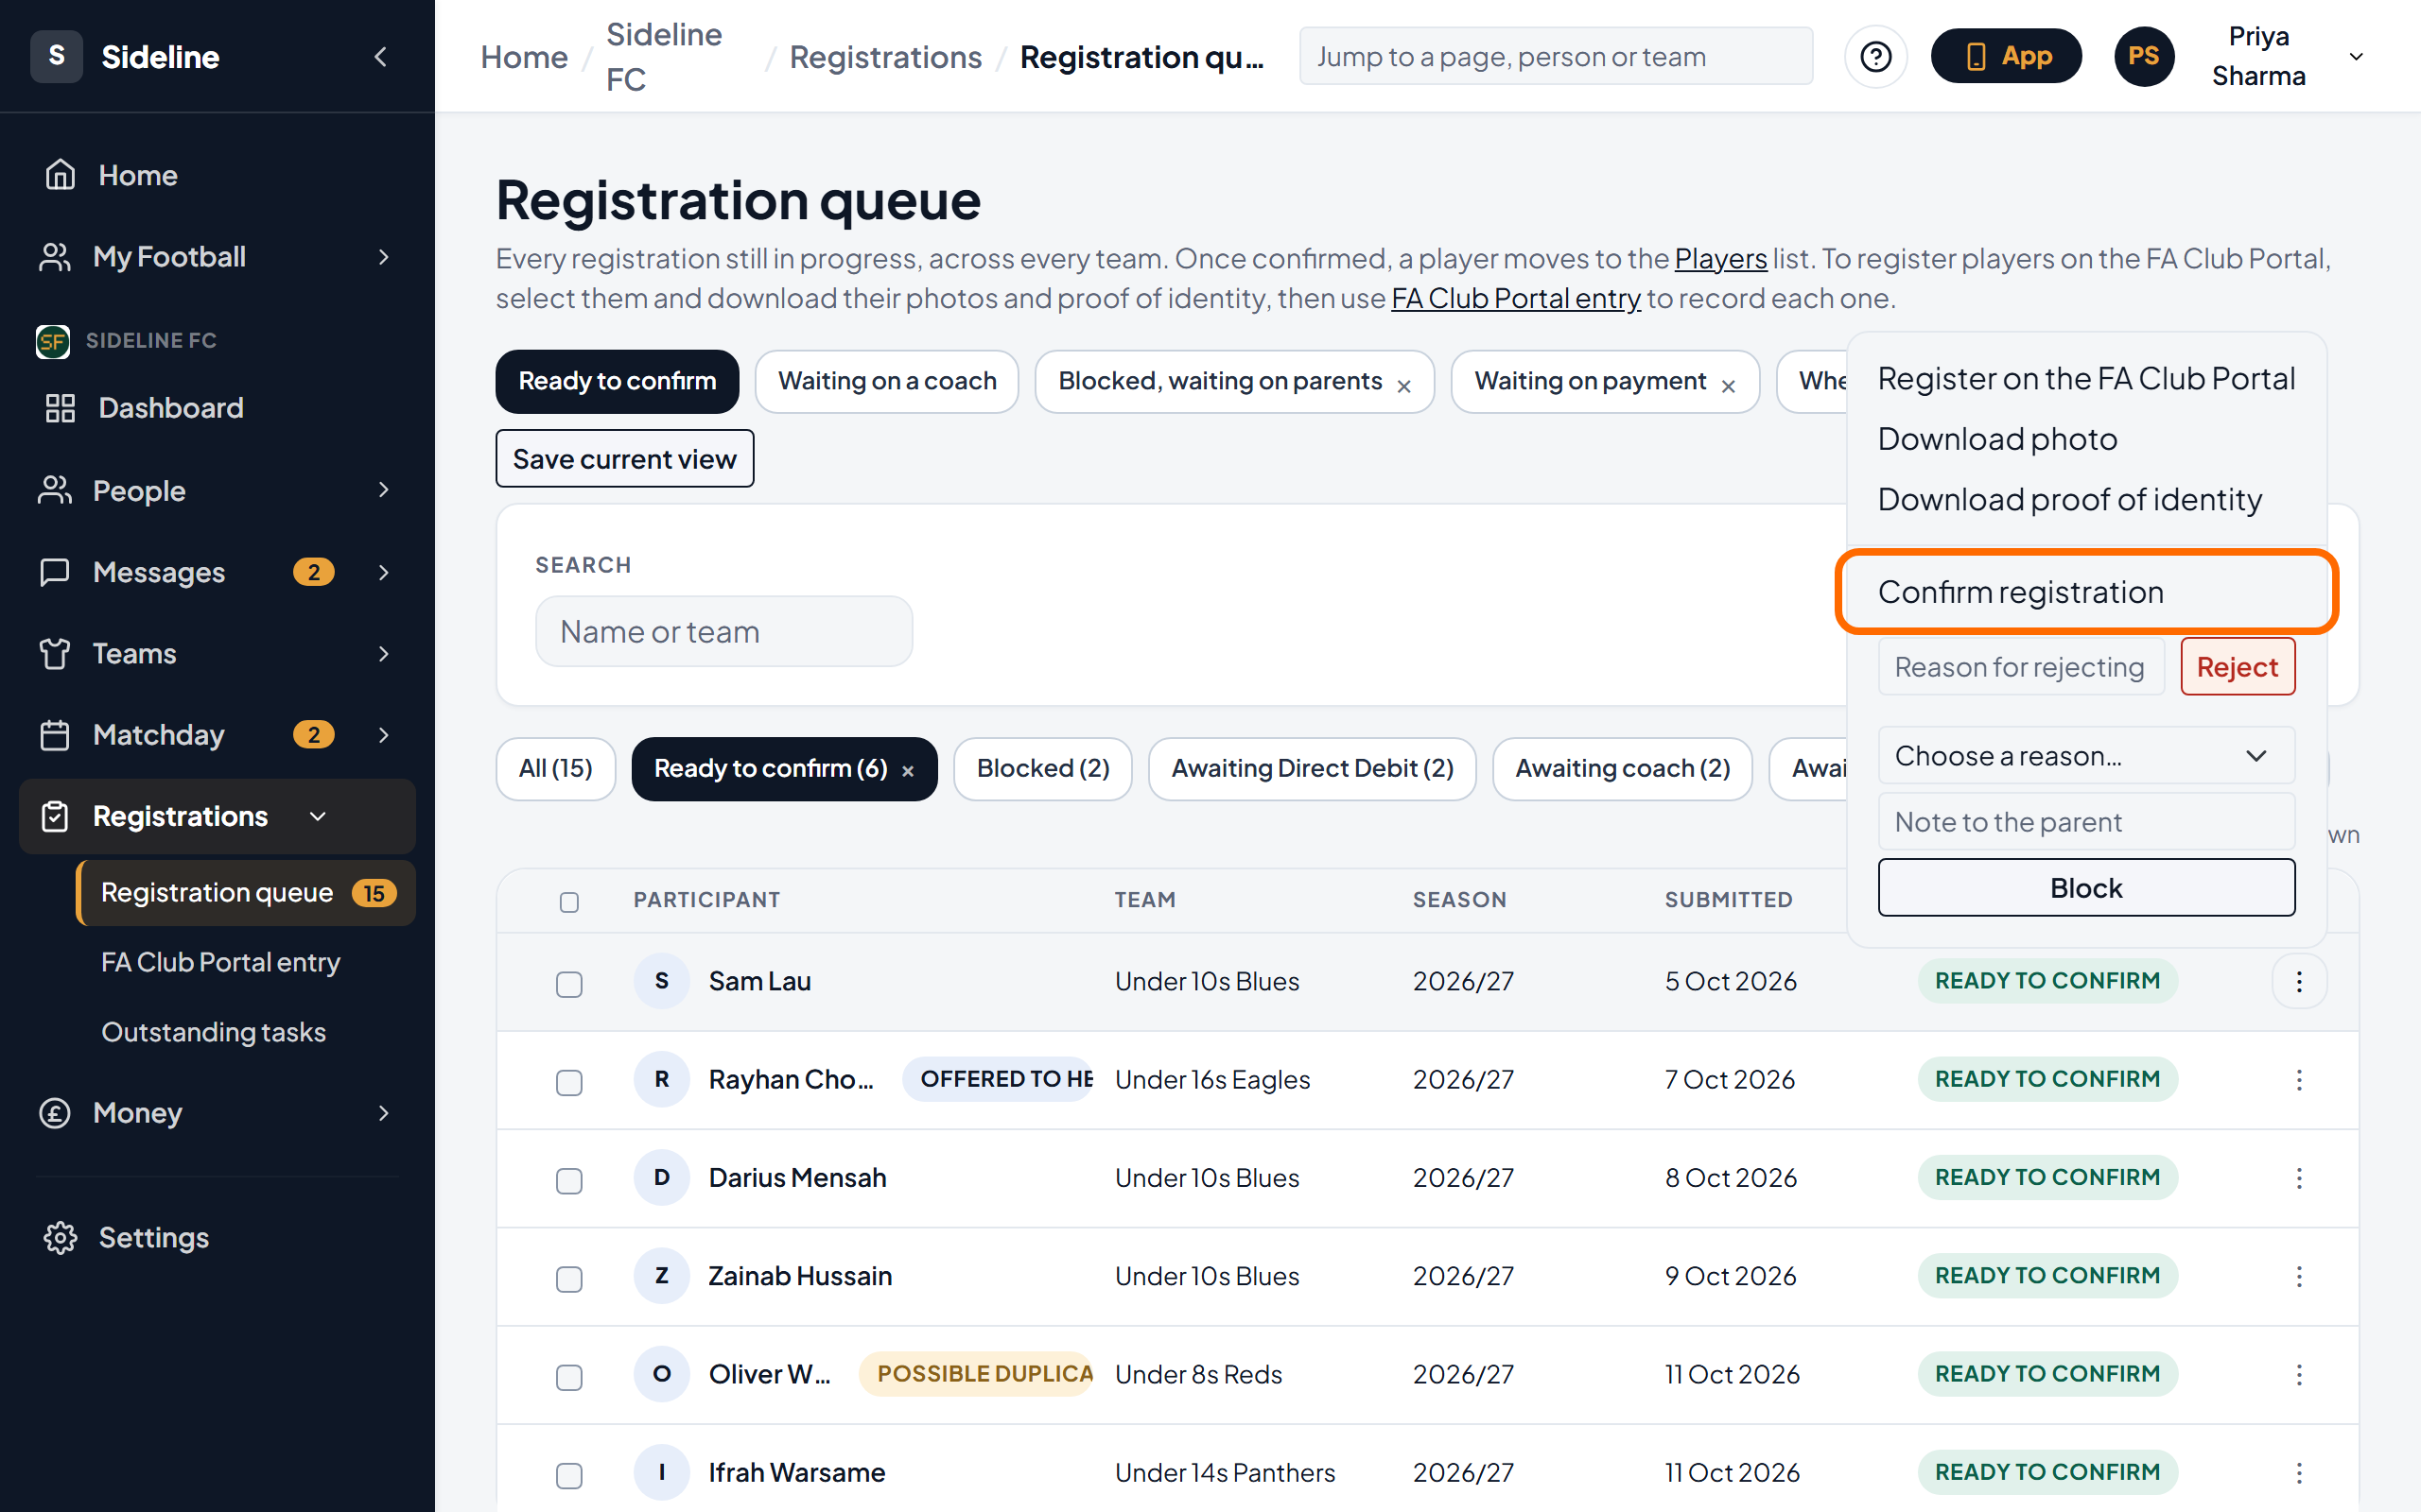Open the App button

(x=2006, y=57)
